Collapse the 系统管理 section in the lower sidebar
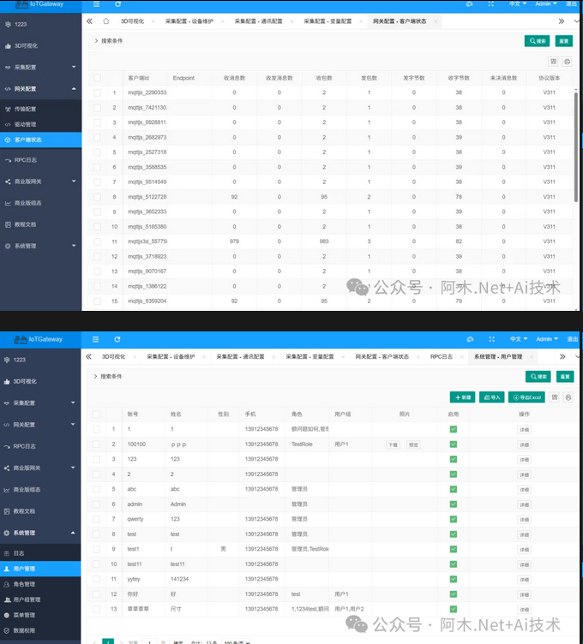The image size is (583, 644). tap(74, 533)
